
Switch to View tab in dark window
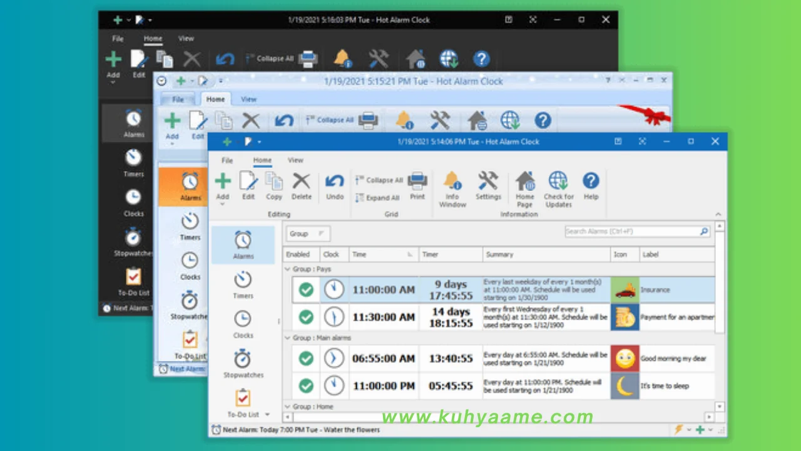point(186,39)
